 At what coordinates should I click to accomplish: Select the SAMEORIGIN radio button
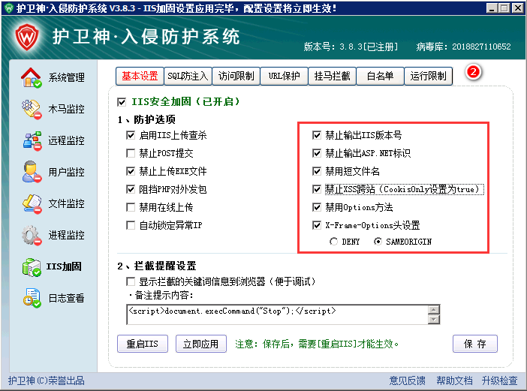(x=378, y=242)
